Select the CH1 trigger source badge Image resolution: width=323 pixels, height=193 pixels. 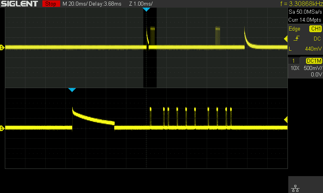(315, 29)
